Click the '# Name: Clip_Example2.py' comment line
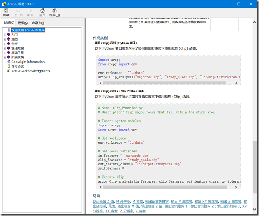This screenshot has width=259, height=216. point(120,108)
